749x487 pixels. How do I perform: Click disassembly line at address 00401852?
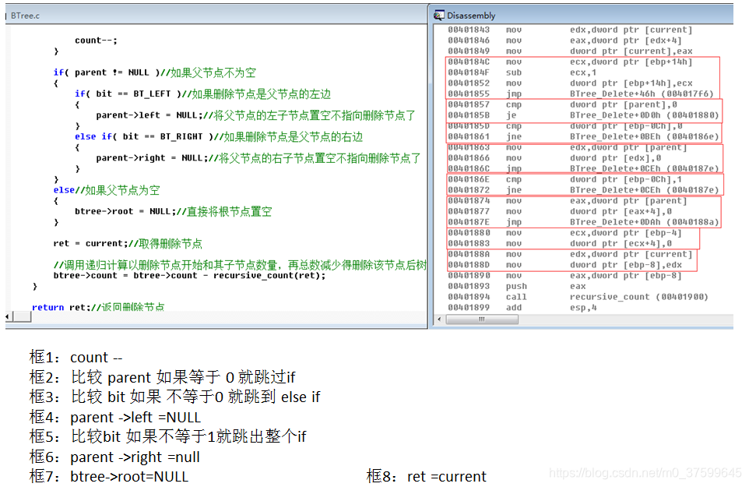570,83
